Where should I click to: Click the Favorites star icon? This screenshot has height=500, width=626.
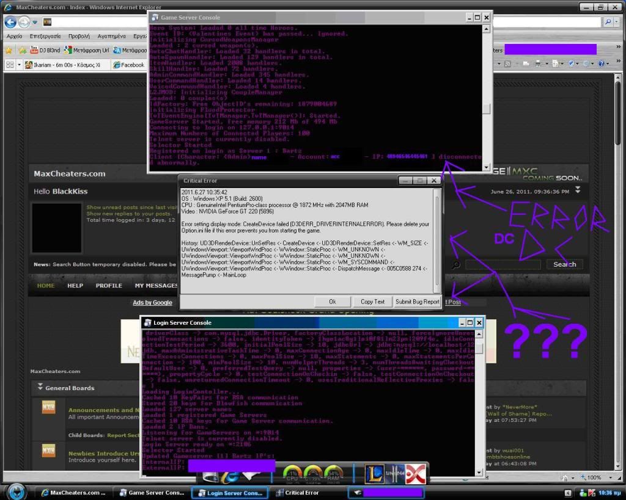[x=10, y=50]
